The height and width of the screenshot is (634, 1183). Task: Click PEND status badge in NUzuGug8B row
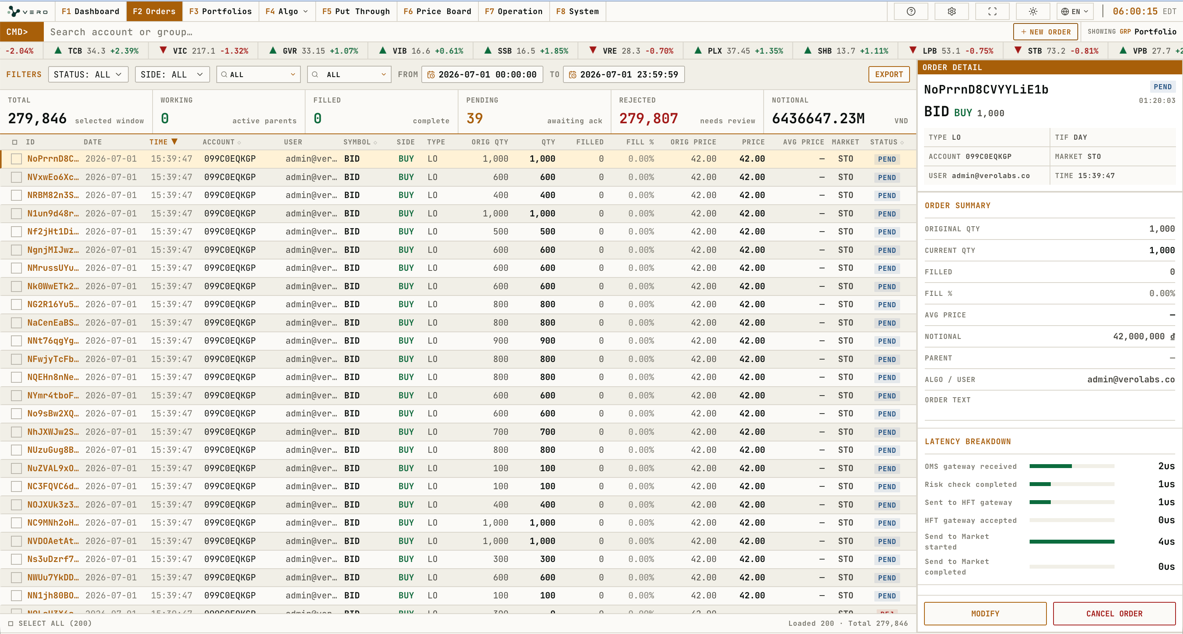coord(887,450)
